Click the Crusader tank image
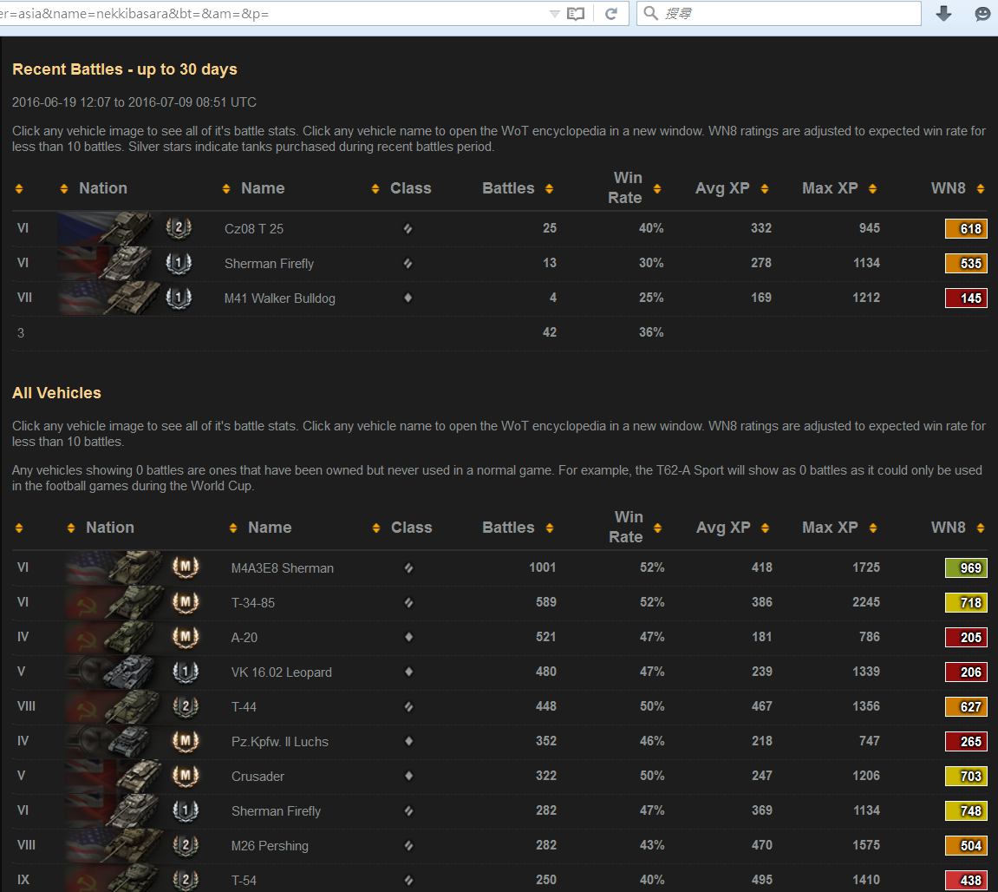Viewport: 998px width, 892px height. 116,776
